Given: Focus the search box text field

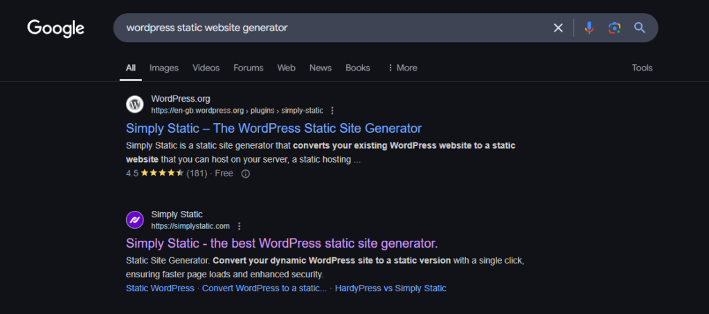Looking at the screenshot, I should tap(334, 28).
